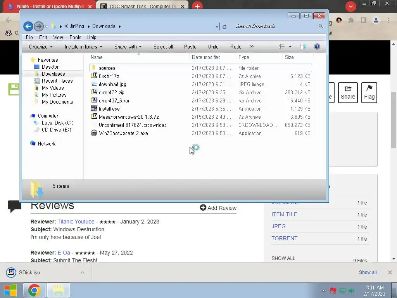Select the error437_6.rar archive icon
The width and height of the screenshot is (397, 298).
(94, 100)
